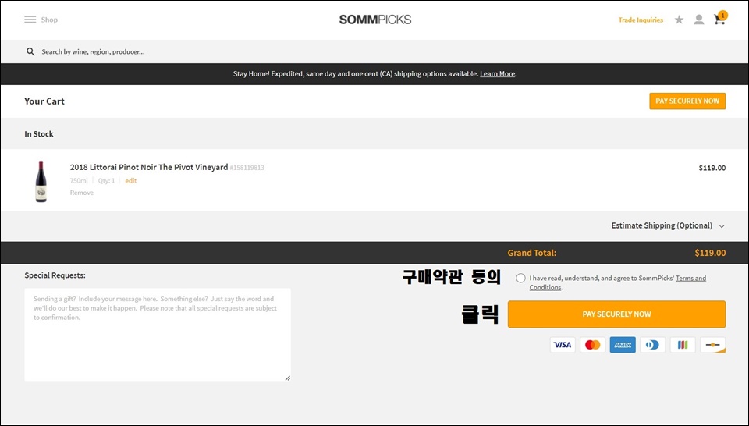Open favorites star icon in header

point(679,20)
